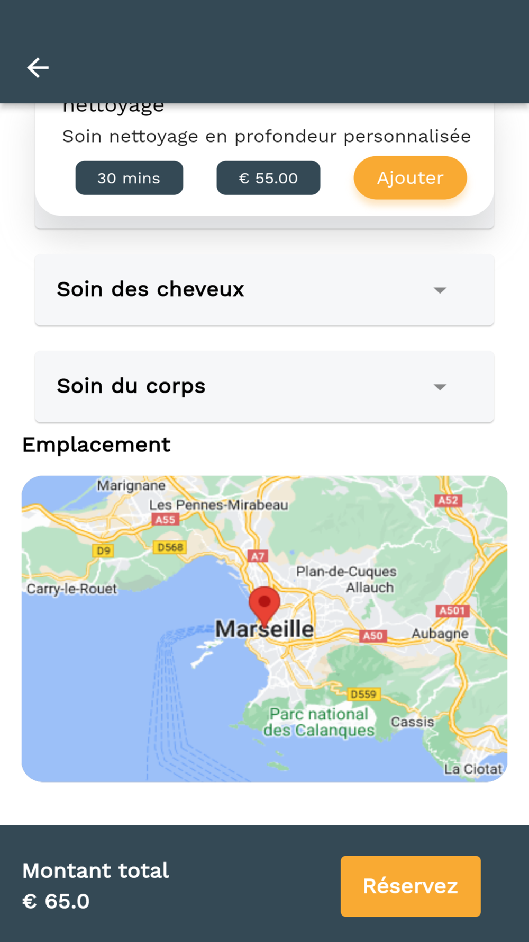Book now with the Réservez button
The width and height of the screenshot is (529, 942).
[411, 886]
